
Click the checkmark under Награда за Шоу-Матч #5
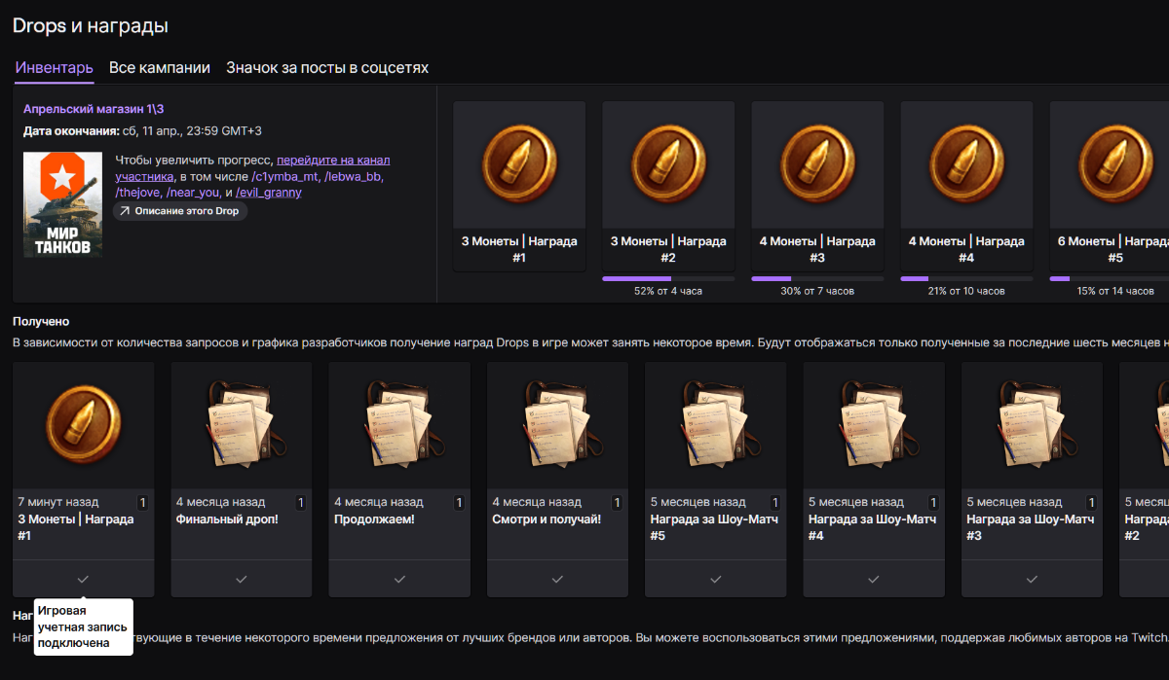click(716, 579)
